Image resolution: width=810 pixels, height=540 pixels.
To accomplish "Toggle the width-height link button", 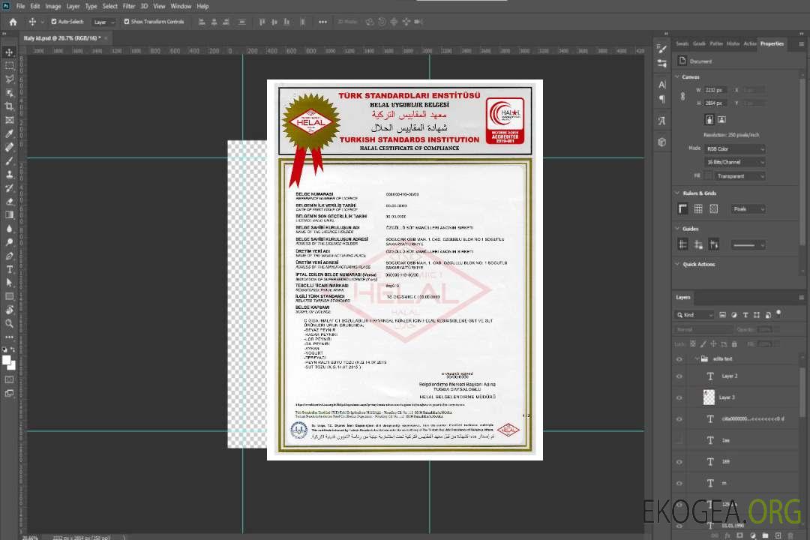I will [683, 96].
